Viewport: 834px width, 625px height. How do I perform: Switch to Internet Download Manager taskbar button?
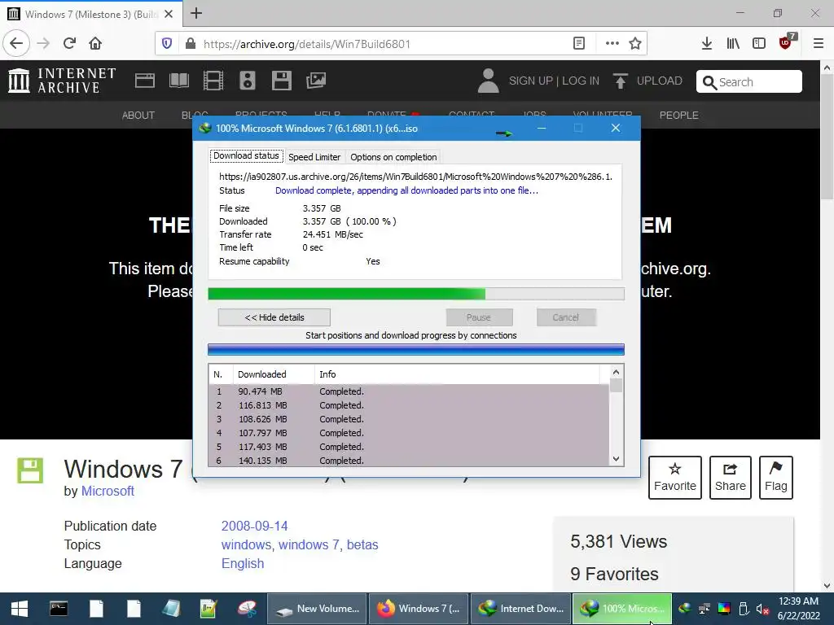point(520,609)
